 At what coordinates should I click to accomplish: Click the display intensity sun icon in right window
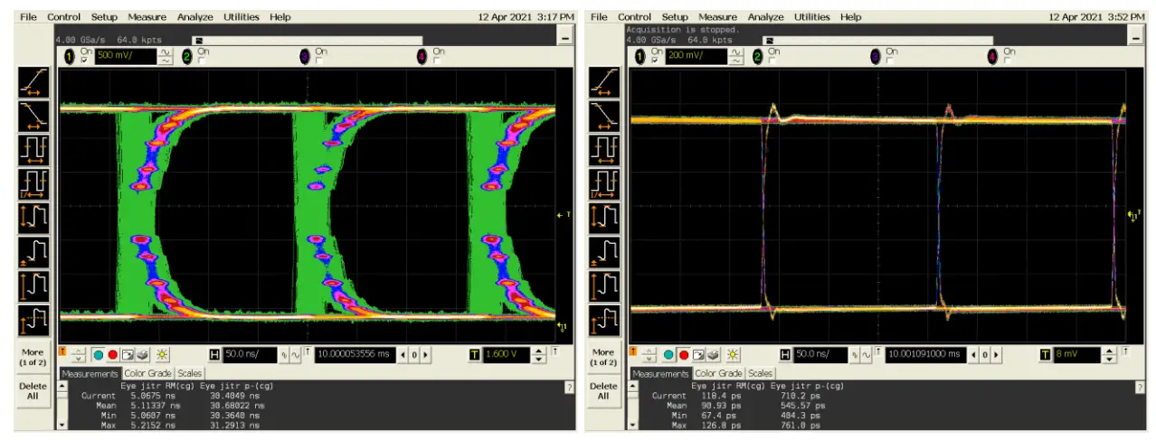tap(733, 355)
